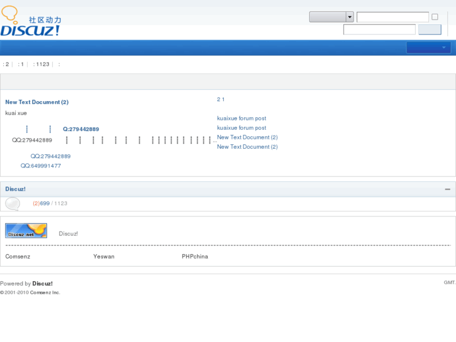Open the Comsenz friend link

point(18,257)
